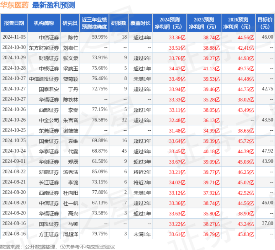Image resolution: width=275 pixels, height=250 pixels.
Task: Click 2026 forecast 49.75亿
Action: point(246,68)
